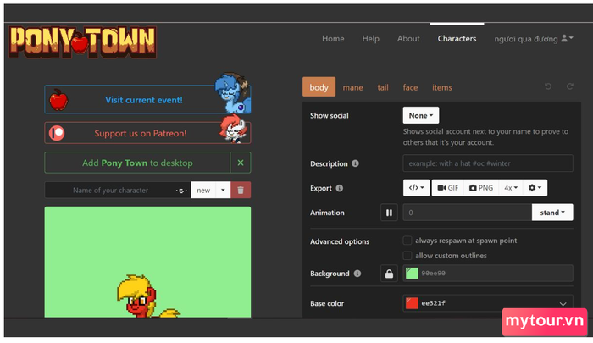The image size is (593, 343).
Task: Dismiss the Add to desktop prompt
Action: coord(241,163)
